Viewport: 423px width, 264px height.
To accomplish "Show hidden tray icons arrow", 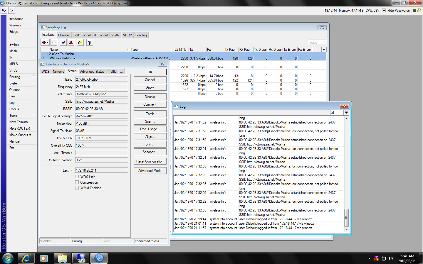I will (x=369, y=258).
